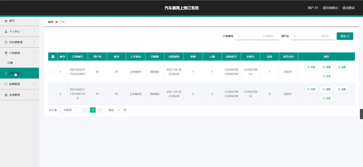This screenshot has height=167, width=363.
Task: Click the 身份证号 column header
Action: [231, 57]
